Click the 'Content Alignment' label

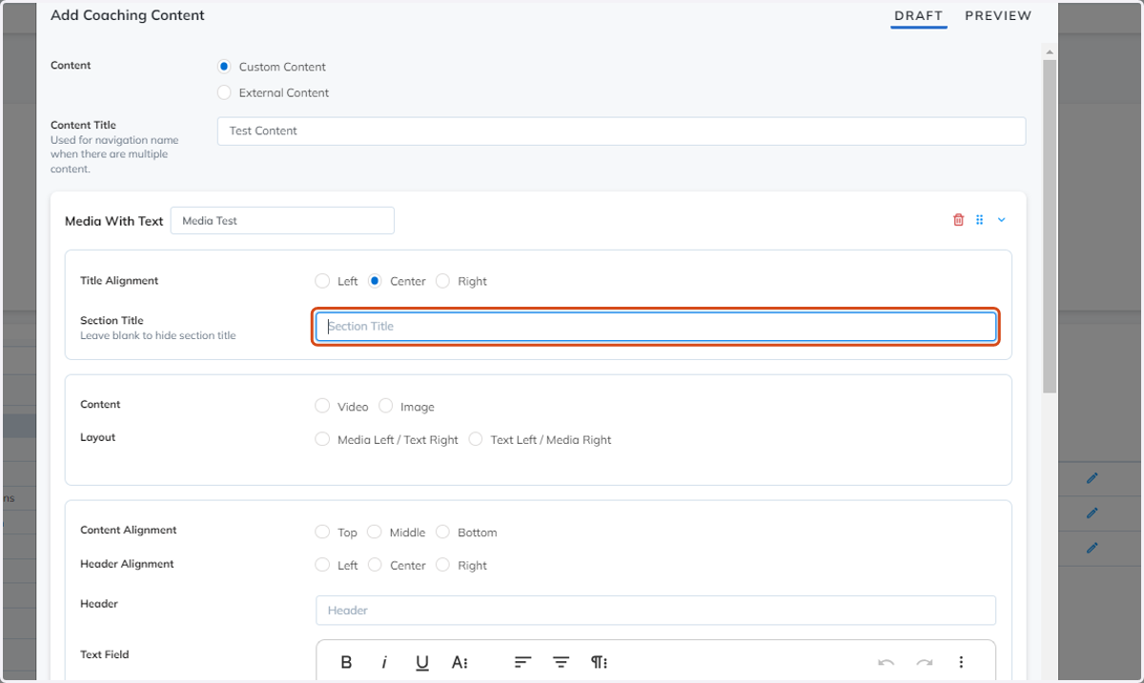click(129, 530)
